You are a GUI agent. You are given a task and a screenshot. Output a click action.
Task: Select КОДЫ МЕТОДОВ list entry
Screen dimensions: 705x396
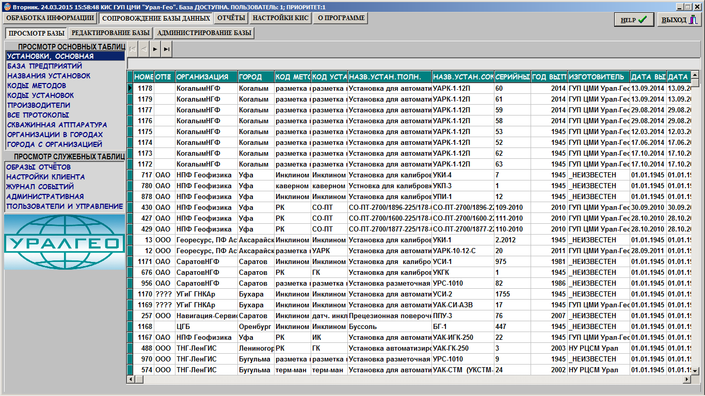[65, 86]
